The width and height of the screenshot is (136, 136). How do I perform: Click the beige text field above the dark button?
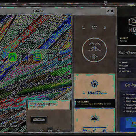pyautogui.click(x=49, y=105)
